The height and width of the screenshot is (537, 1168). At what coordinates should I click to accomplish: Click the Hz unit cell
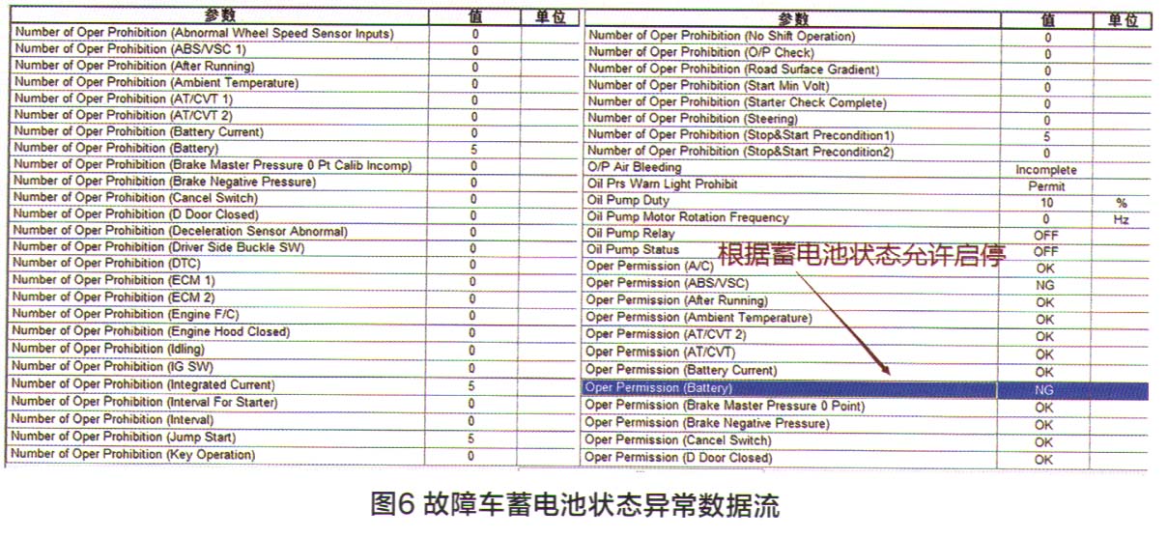(x=1121, y=219)
